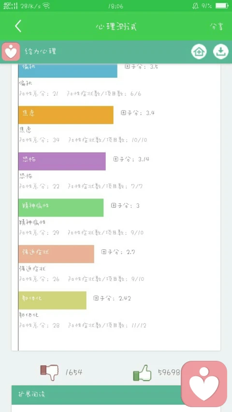Screen dimensions: 232x412
Task: Select the purple 恐怖 bar
Action: pos(62,161)
